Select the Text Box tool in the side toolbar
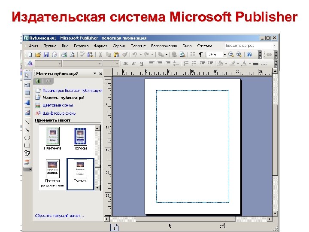The height and width of the screenshot is (232, 309). [x=27, y=85]
